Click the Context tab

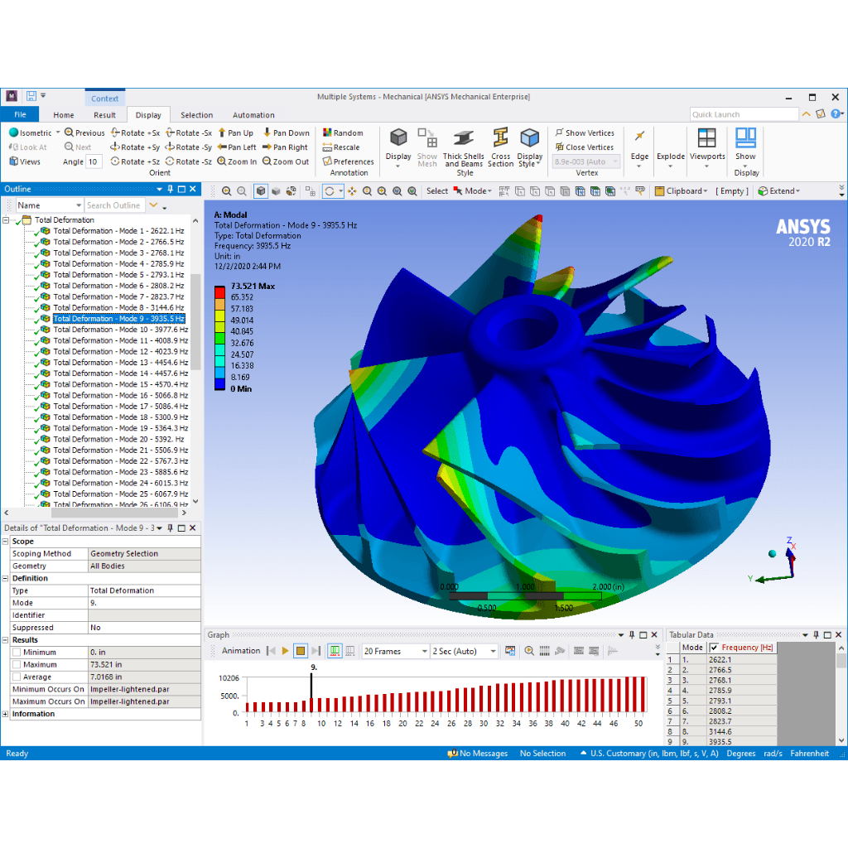[104, 99]
